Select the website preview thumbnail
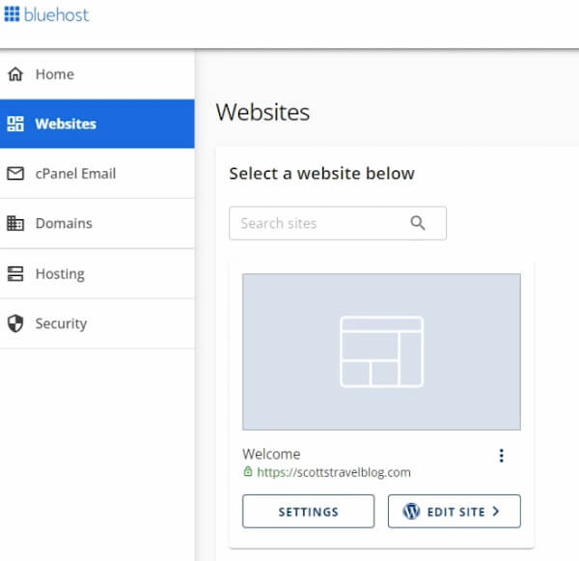This screenshot has height=561, width=579. [381, 351]
